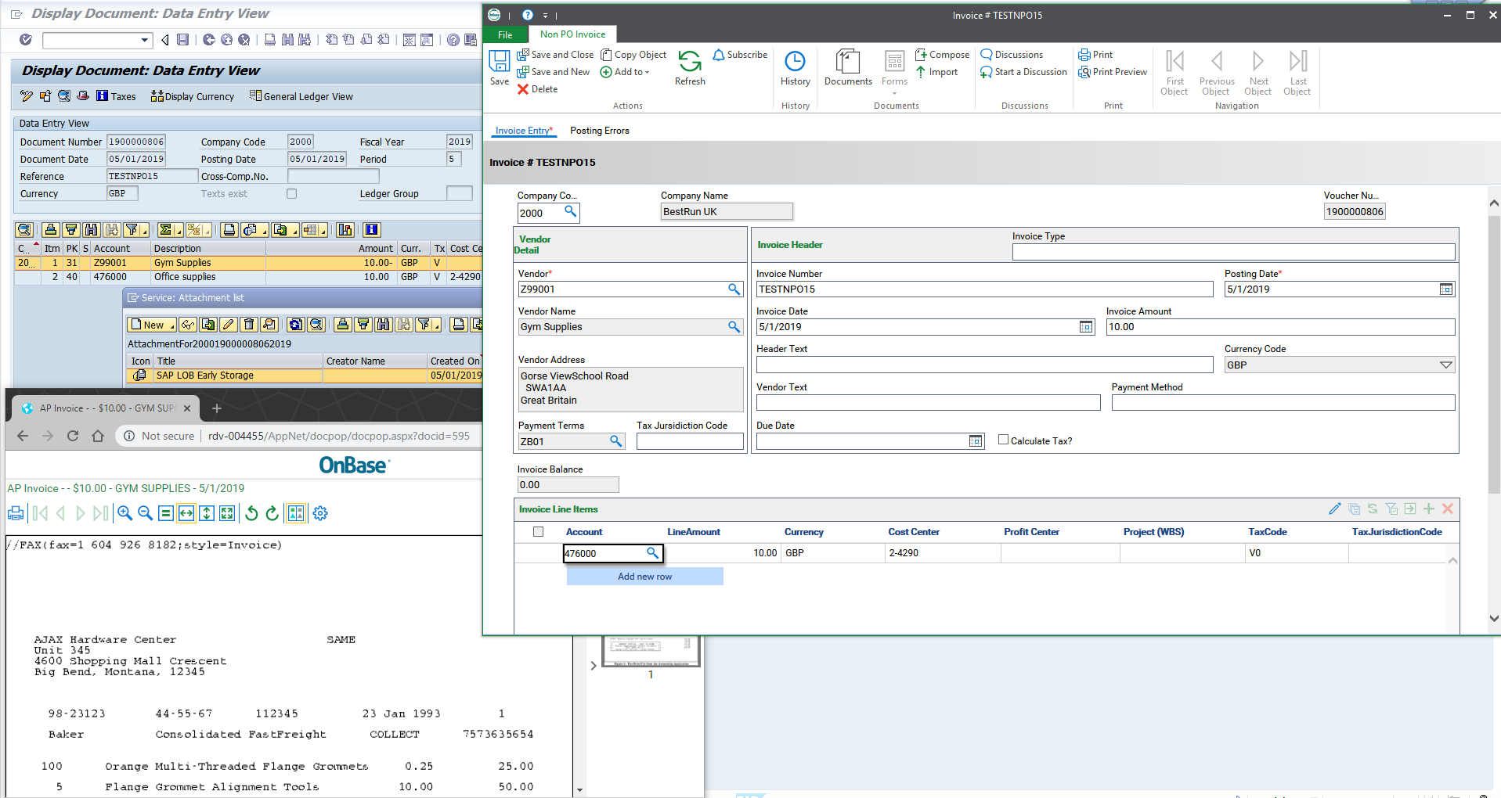Click the browser address bar URL
The height and width of the screenshot is (798, 1501).
point(338,436)
